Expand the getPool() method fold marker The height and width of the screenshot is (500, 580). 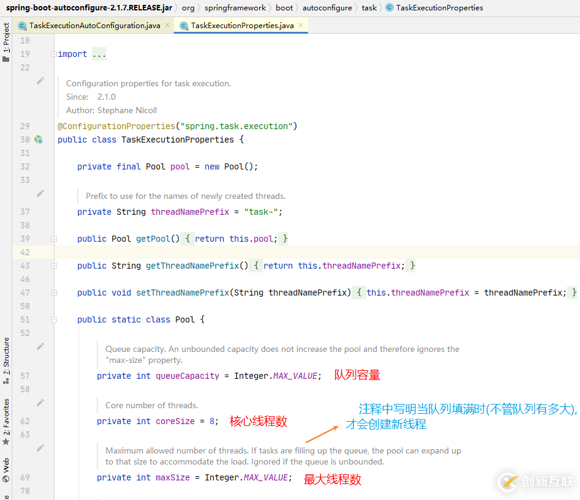coord(55,239)
